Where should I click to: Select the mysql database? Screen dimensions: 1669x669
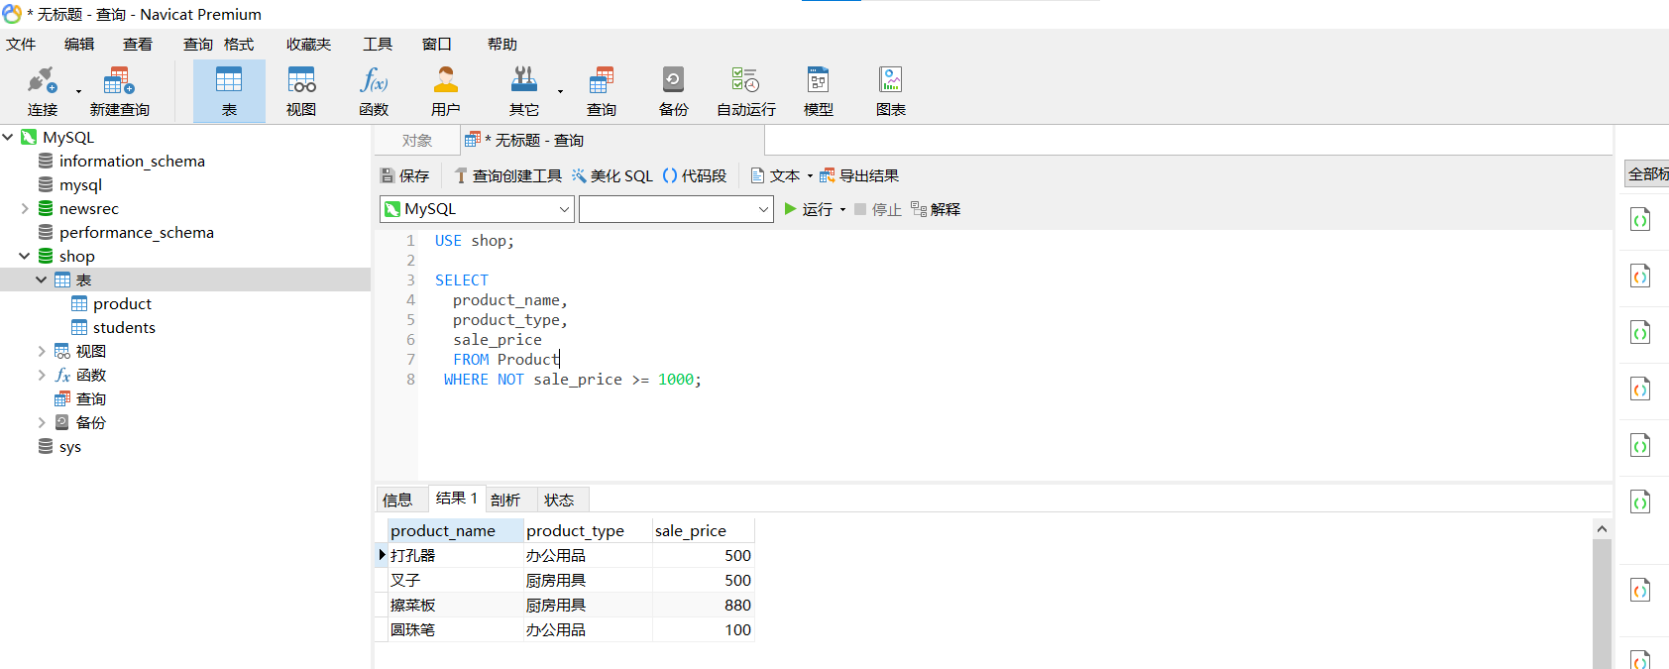80,184
